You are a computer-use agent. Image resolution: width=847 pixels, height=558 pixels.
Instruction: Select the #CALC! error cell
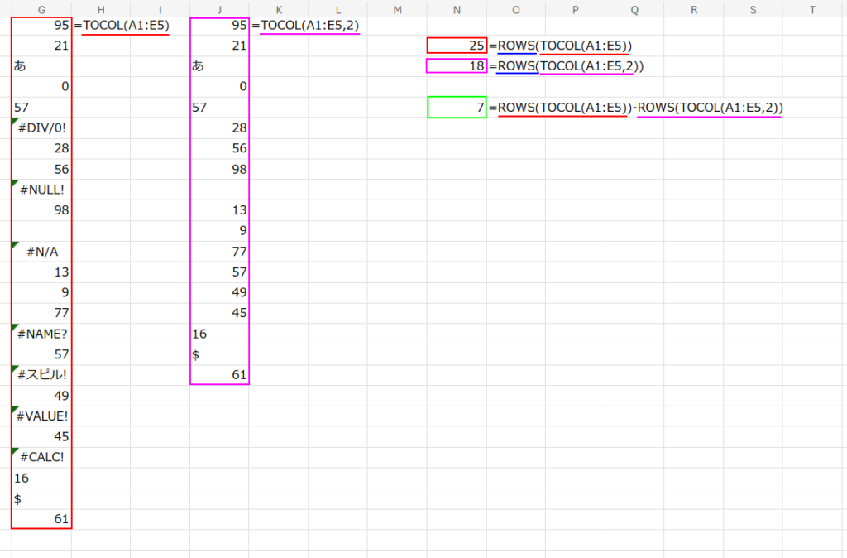(41, 457)
